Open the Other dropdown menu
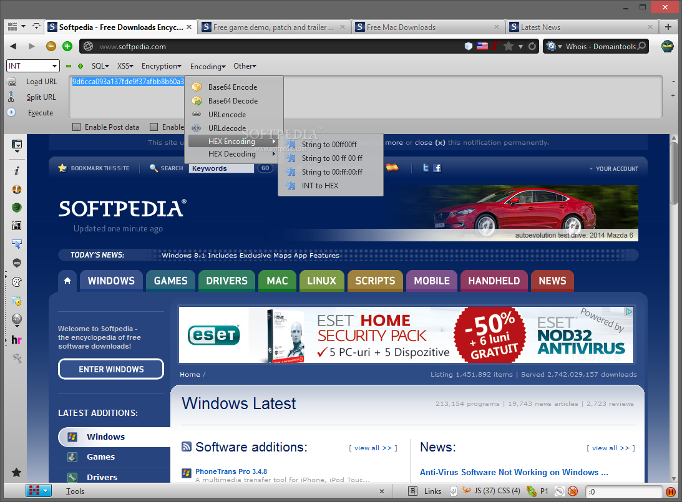 click(245, 66)
